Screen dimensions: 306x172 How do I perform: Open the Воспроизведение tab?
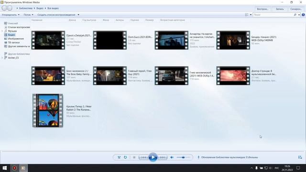point(262,9)
